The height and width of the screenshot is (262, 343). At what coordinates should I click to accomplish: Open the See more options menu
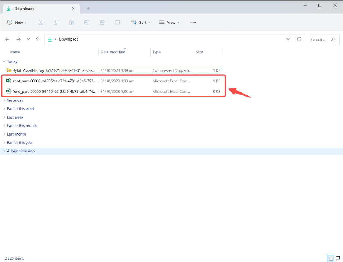[193, 22]
